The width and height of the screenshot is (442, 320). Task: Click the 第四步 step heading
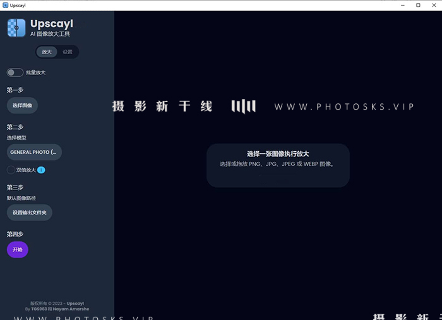(x=15, y=234)
